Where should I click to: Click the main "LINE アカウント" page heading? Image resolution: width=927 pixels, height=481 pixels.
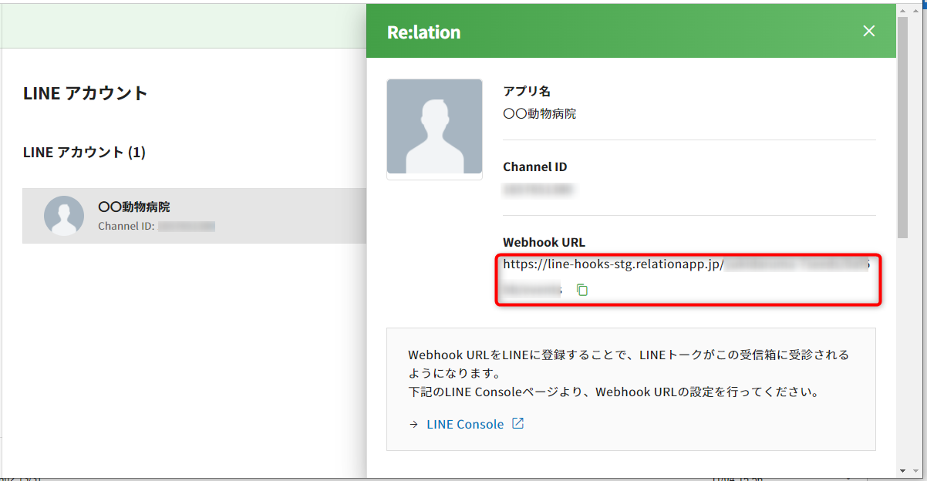point(85,93)
